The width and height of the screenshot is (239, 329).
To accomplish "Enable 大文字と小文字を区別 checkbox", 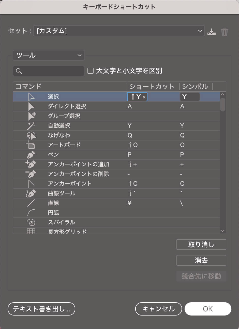I will point(90,71).
